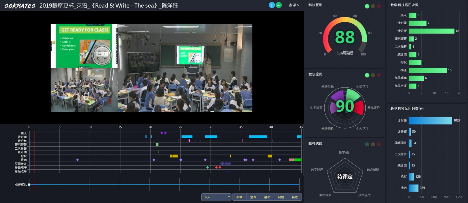Screen dimensions: 468x203
Task: Click the green diamond marker in 作品观摩 row
Action: [x=207, y=167]
